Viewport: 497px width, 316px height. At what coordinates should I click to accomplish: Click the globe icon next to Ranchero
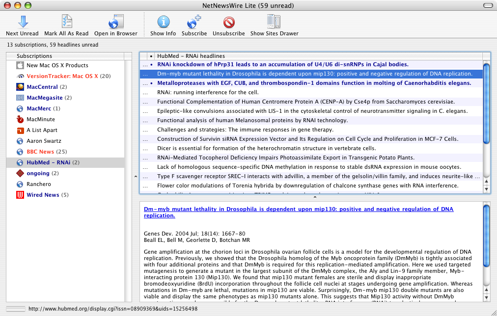tap(20, 184)
